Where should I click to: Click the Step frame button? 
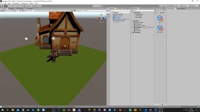point(101,6)
